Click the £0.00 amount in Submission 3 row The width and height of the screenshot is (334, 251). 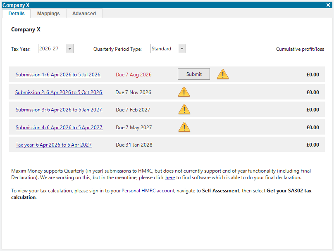click(313, 110)
